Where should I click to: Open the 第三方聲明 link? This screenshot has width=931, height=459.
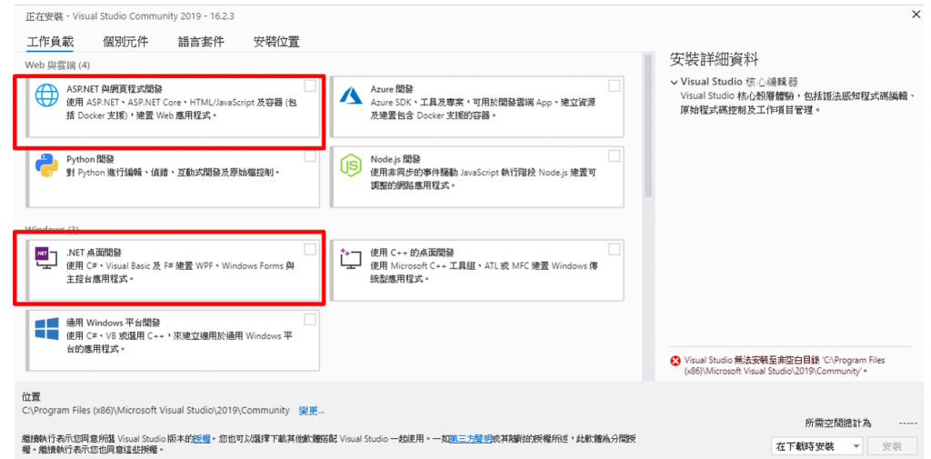tap(471, 439)
